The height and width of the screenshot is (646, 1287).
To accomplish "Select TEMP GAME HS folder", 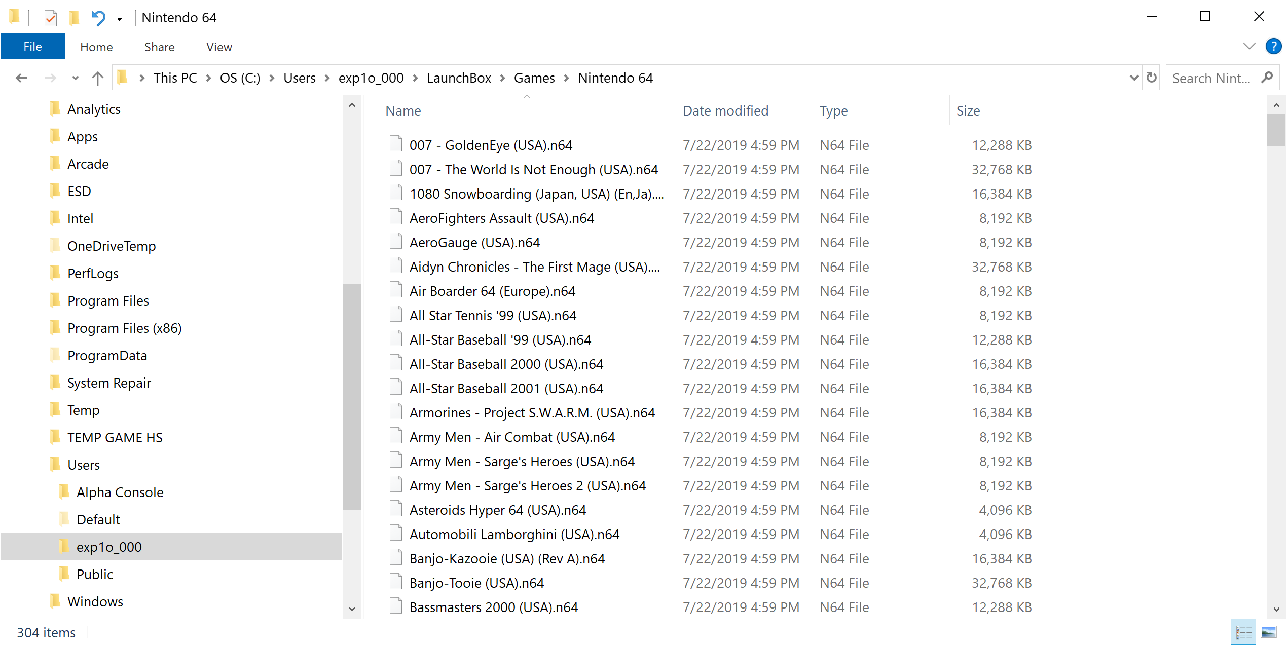I will (115, 438).
